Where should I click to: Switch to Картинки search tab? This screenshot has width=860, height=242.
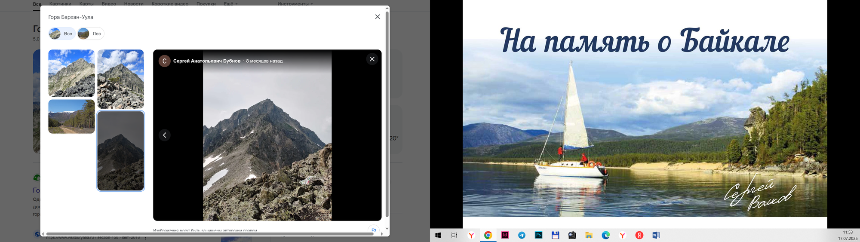(x=60, y=4)
